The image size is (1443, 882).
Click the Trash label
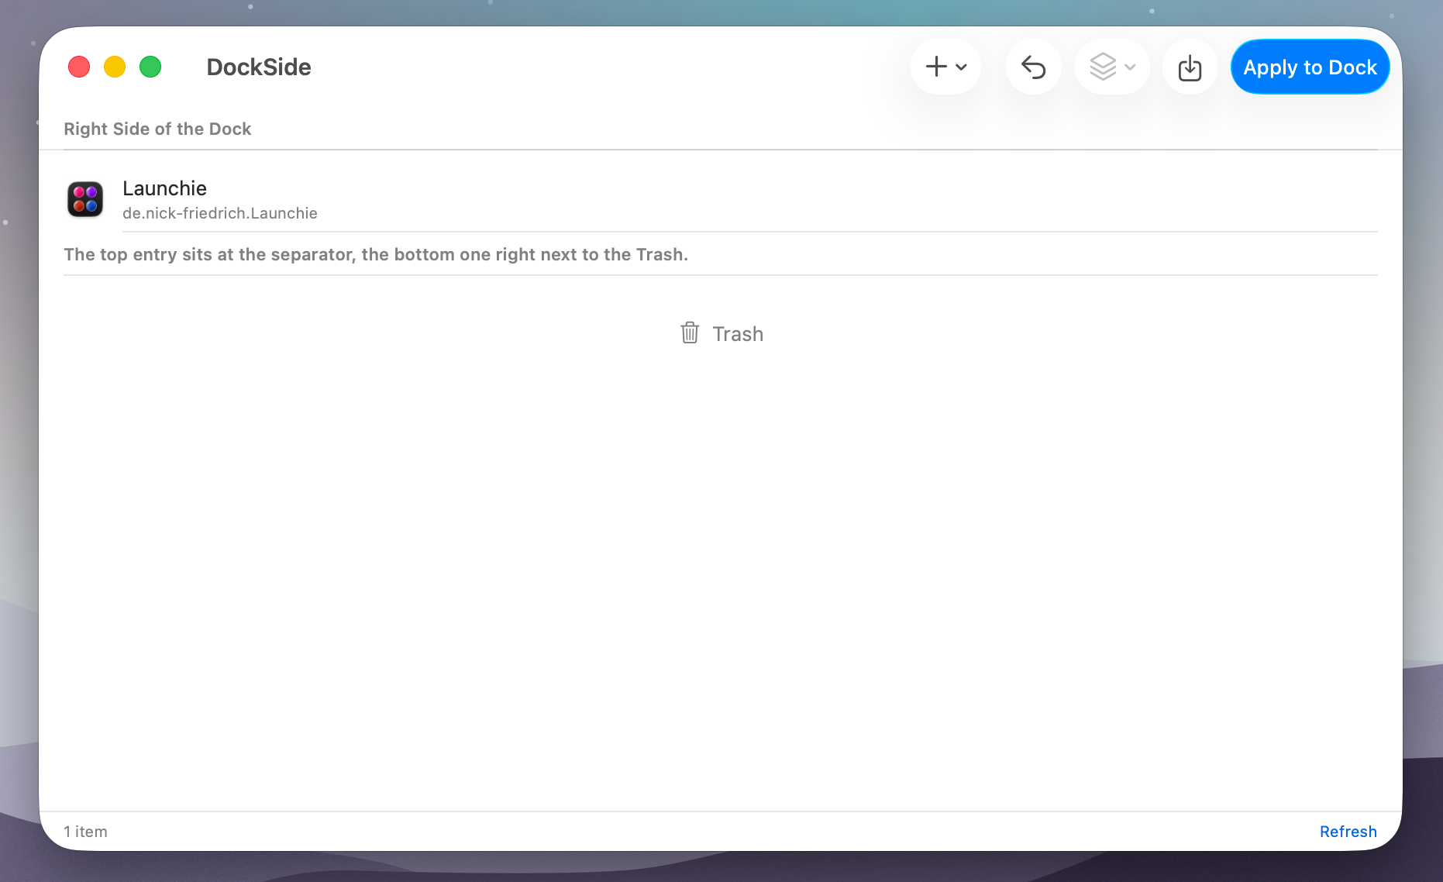(738, 334)
